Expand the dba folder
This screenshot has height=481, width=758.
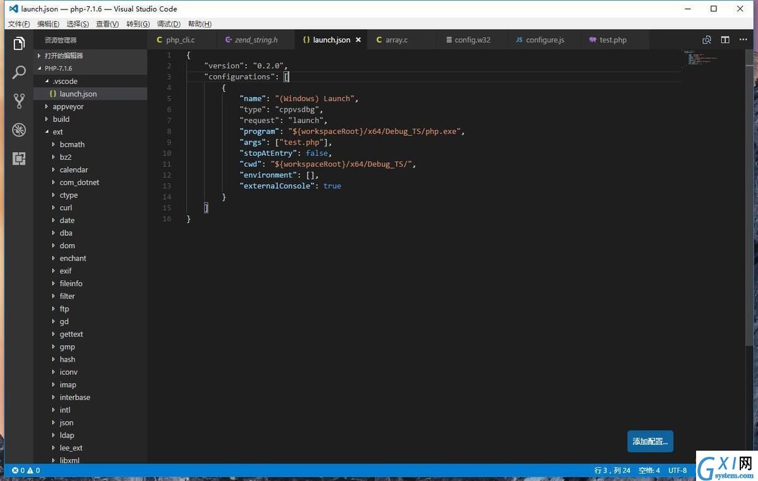pyautogui.click(x=90, y=232)
